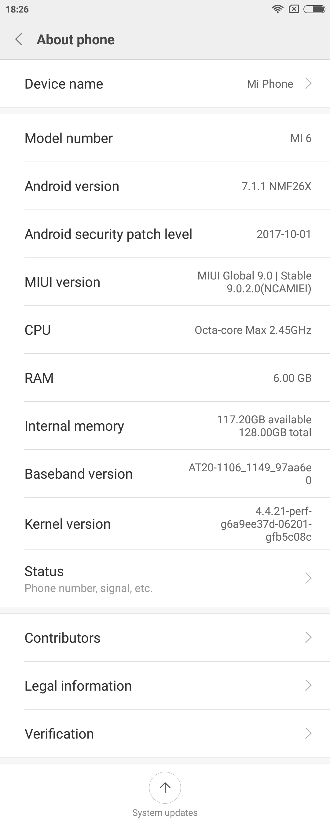Tap the About phone title
The width and height of the screenshot is (330, 825).
[75, 40]
